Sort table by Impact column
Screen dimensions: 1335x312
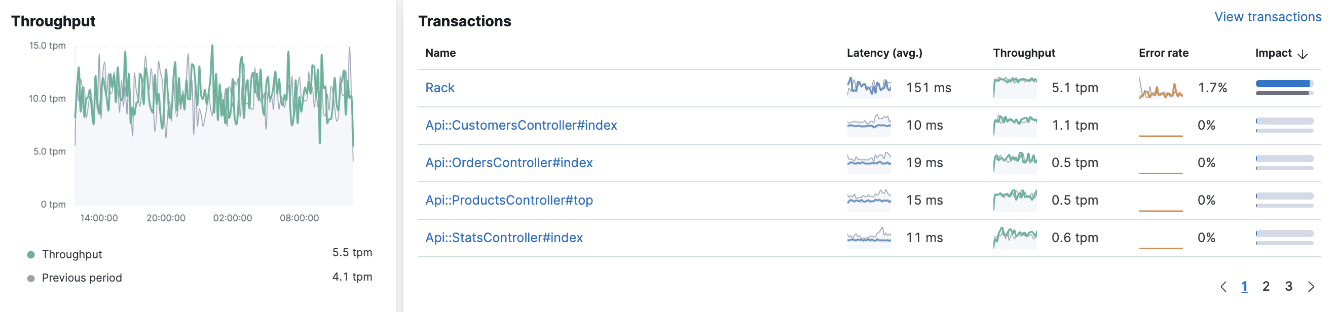click(1273, 53)
